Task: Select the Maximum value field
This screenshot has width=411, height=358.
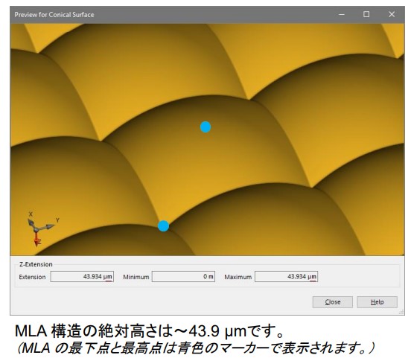Action: [x=286, y=277]
